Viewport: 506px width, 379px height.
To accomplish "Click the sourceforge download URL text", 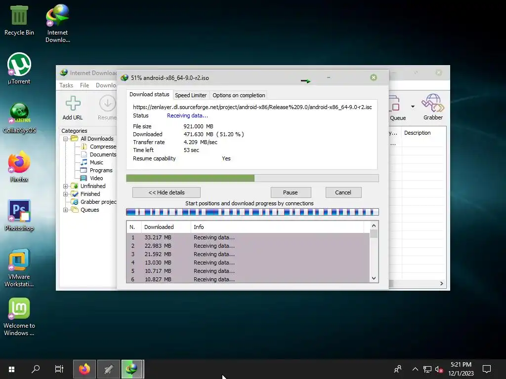I will click(x=253, y=107).
